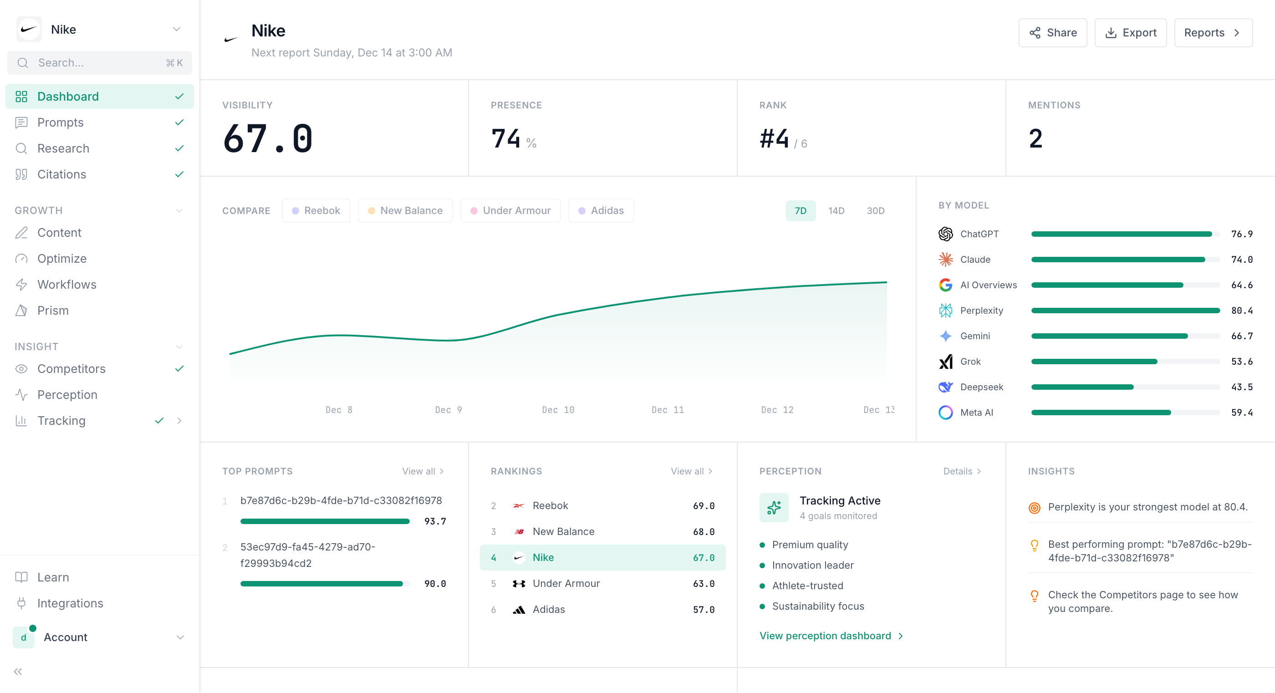
Task: Click the Perplexity model icon
Action: click(x=945, y=311)
